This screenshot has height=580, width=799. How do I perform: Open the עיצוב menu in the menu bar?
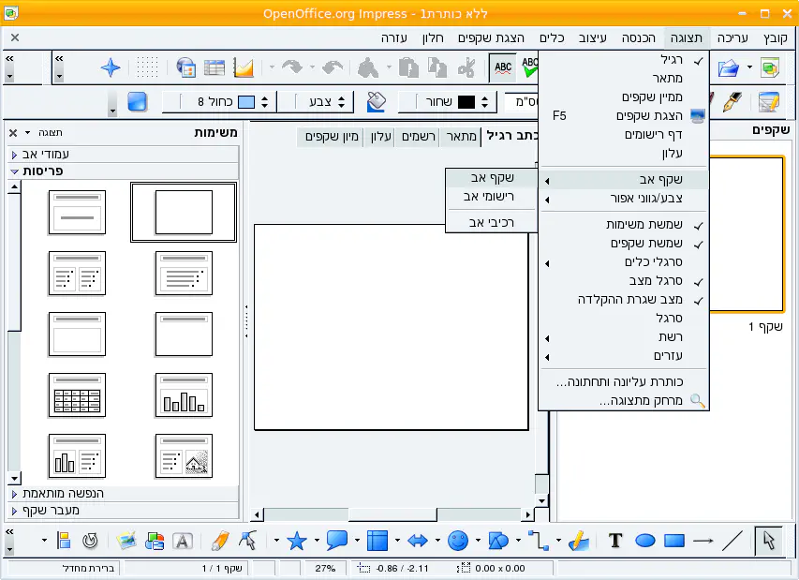point(593,37)
